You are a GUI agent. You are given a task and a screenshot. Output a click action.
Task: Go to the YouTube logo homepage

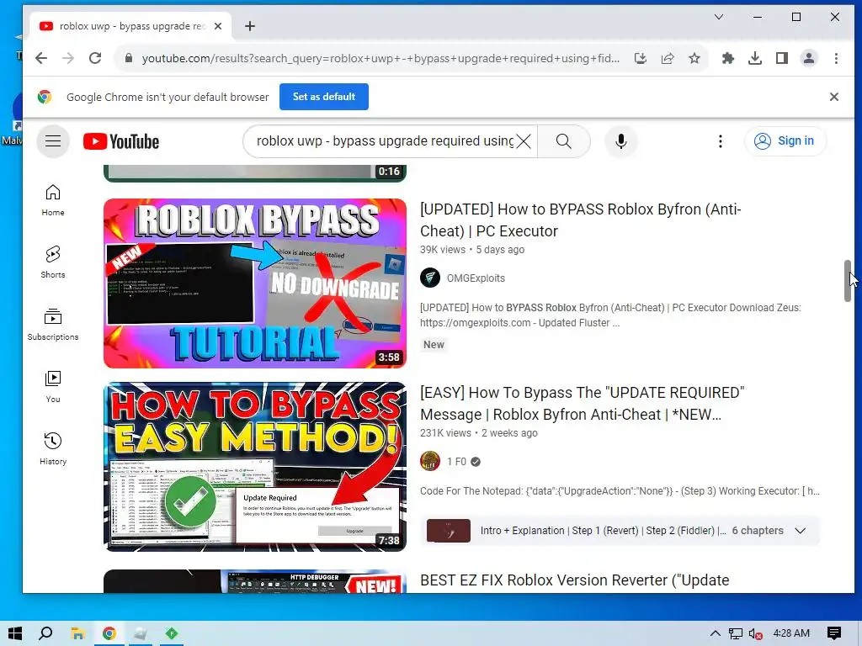tap(121, 141)
